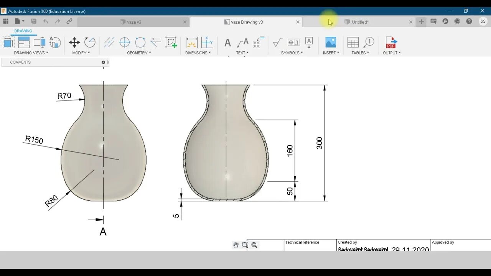The height and width of the screenshot is (276, 491).
Task: Select the Dimension tool
Action: [x=191, y=42]
